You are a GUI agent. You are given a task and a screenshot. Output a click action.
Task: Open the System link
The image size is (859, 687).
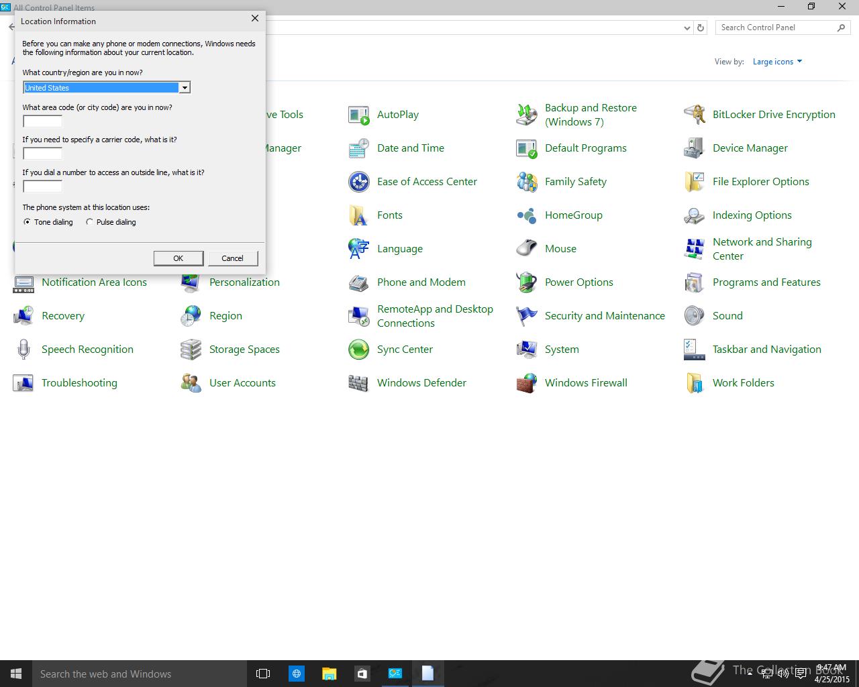pos(562,350)
